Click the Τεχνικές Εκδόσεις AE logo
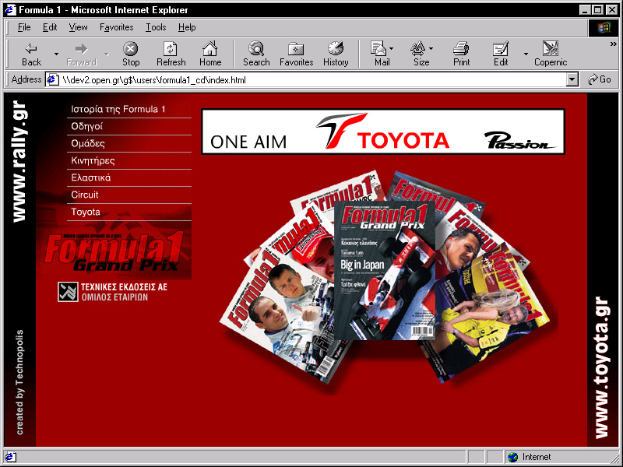 pos(112,292)
